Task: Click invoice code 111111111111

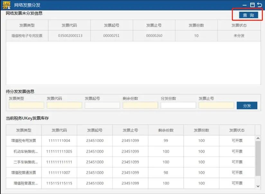Action: pos(59,162)
